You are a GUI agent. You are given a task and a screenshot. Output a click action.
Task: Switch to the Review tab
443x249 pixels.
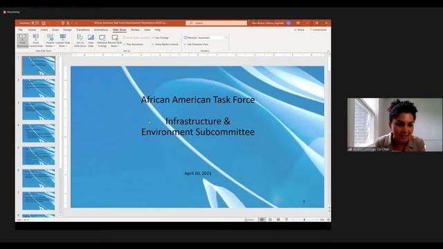point(135,30)
